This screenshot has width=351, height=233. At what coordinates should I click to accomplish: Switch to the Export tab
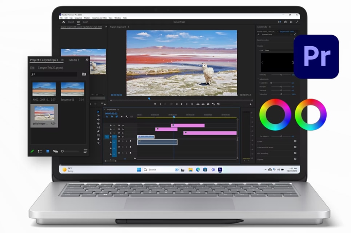[85, 22]
